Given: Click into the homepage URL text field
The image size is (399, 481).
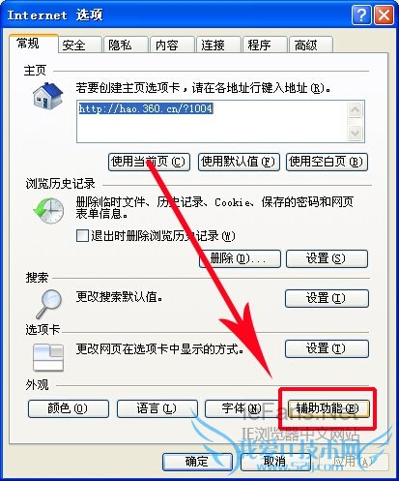Looking at the screenshot, I should [212, 122].
